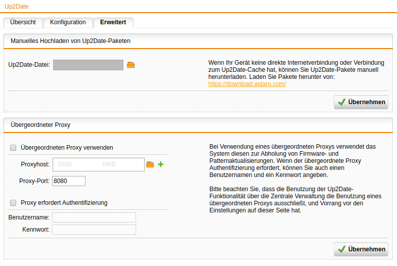The width and height of the screenshot is (397, 266).
Task: Apply upload with Übernehmen in Manuelles Hochladen section
Action: click(x=361, y=102)
